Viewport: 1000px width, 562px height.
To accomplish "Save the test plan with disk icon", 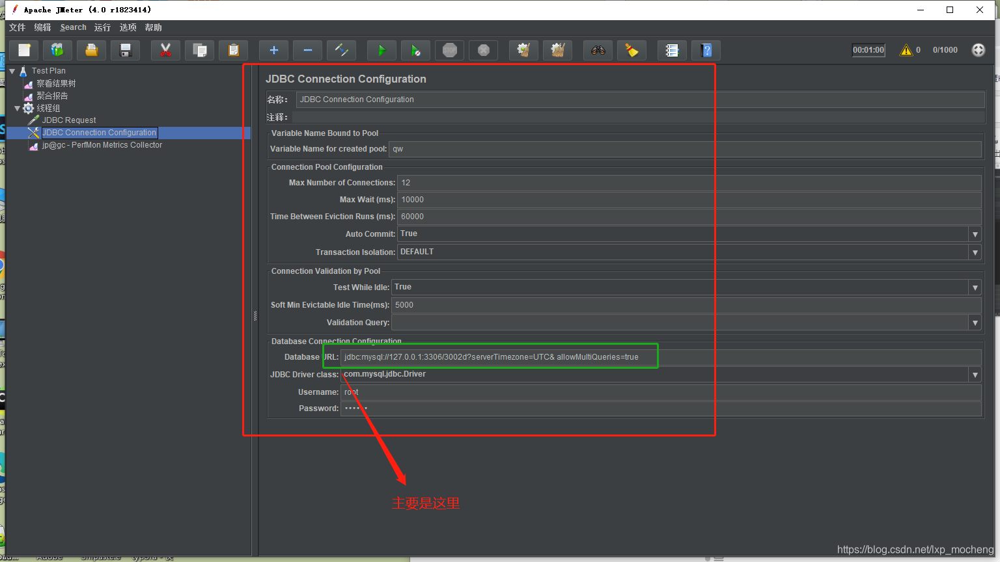I will pos(126,50).
